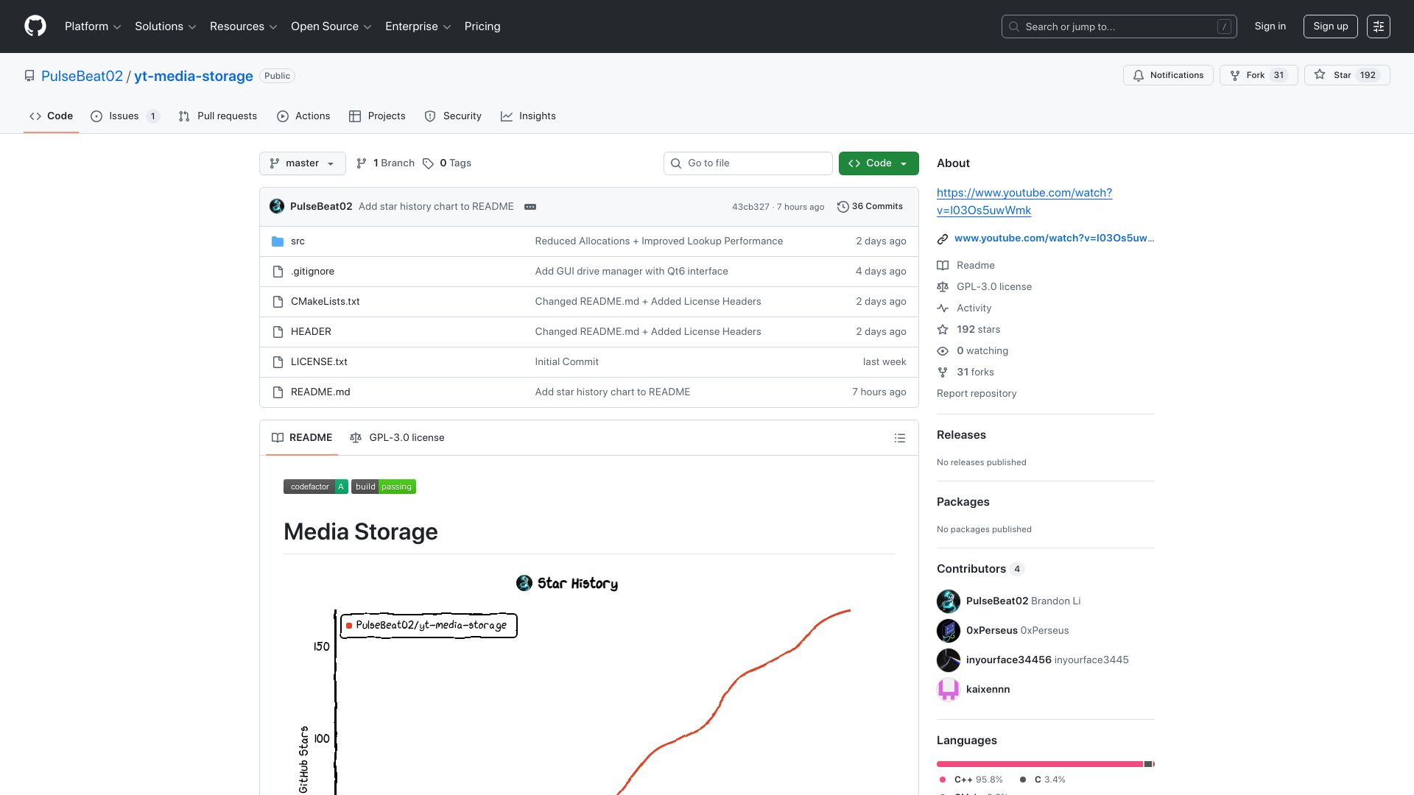Click the C++ language color bar
Viewport: 1414px width, 795px height.
(1040, 764)
